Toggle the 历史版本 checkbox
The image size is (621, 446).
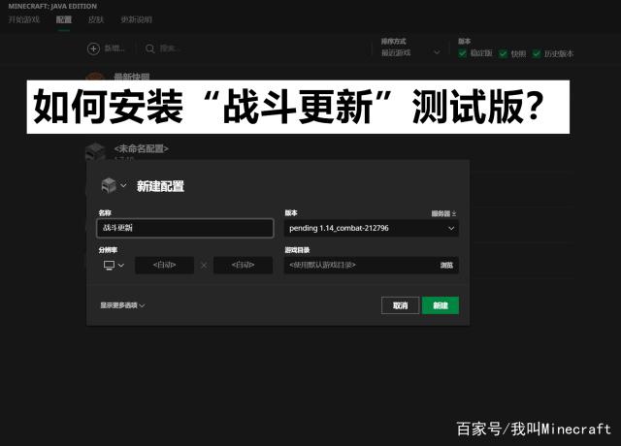(537, 53)
